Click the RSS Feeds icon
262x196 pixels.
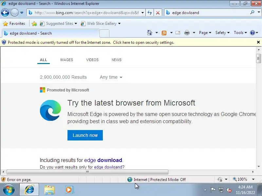tap(164, 33)
